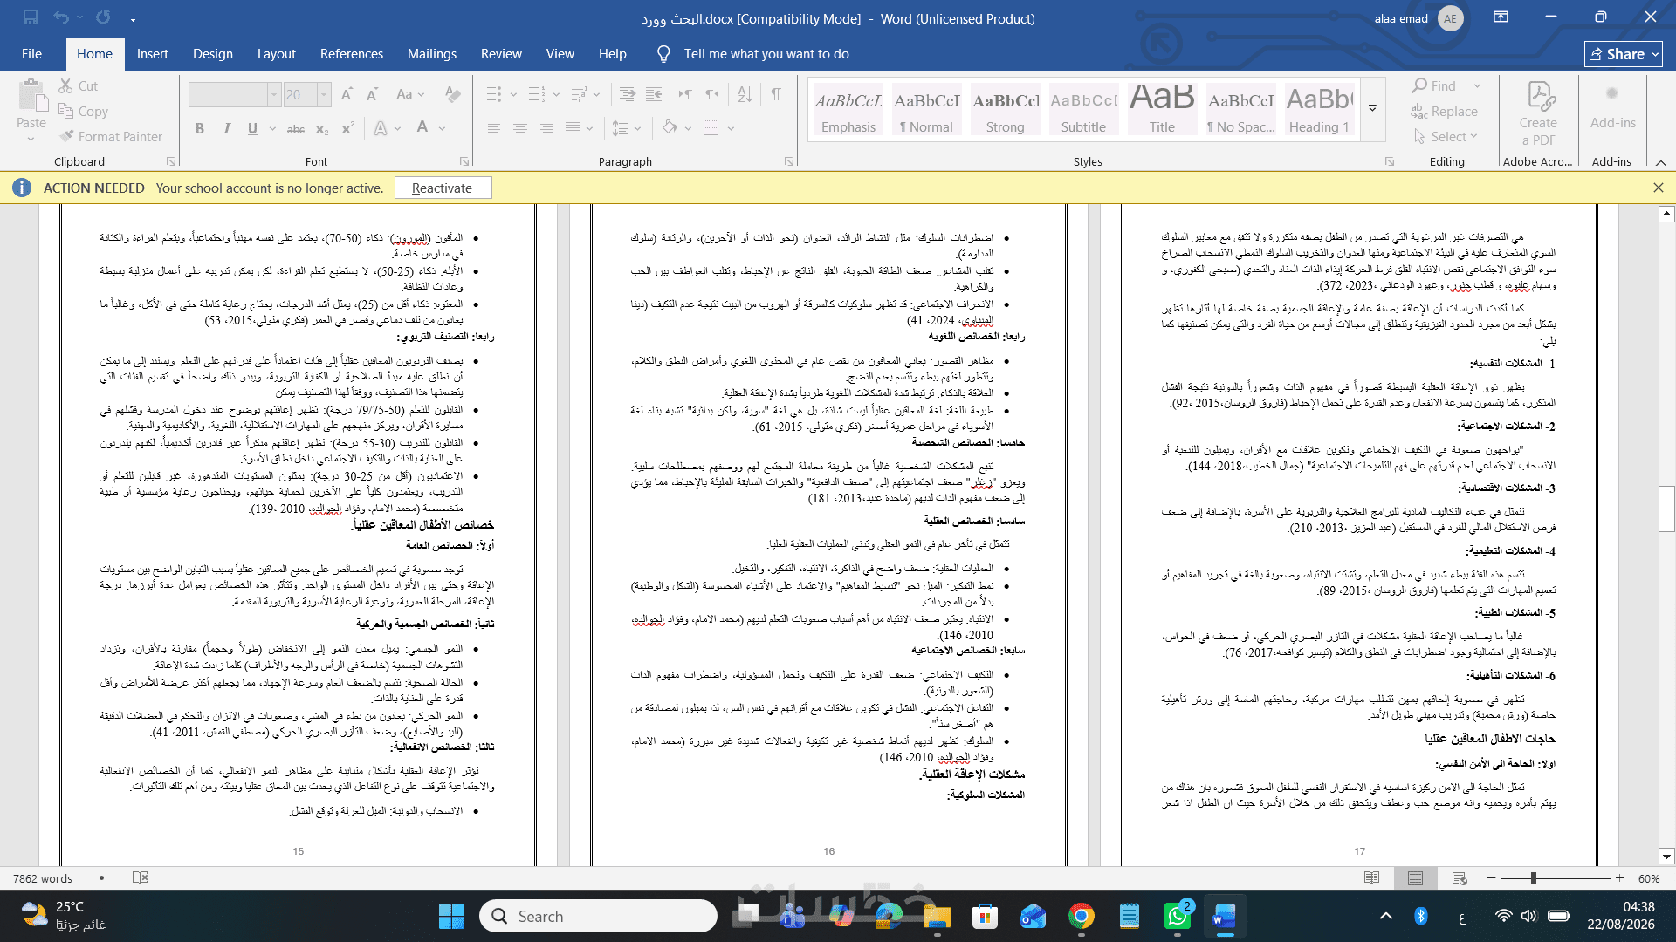1676x942 pixels.
Task: Click the Increase Indent icon
Action: pyautogui.click(x=654, y=94)
